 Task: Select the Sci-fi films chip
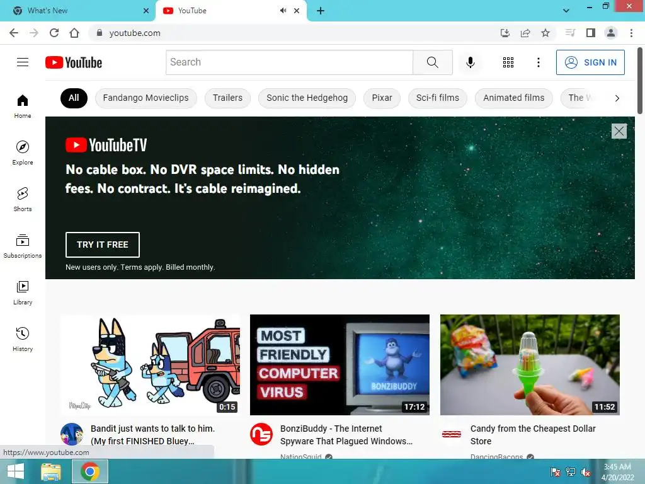[437, 98]
